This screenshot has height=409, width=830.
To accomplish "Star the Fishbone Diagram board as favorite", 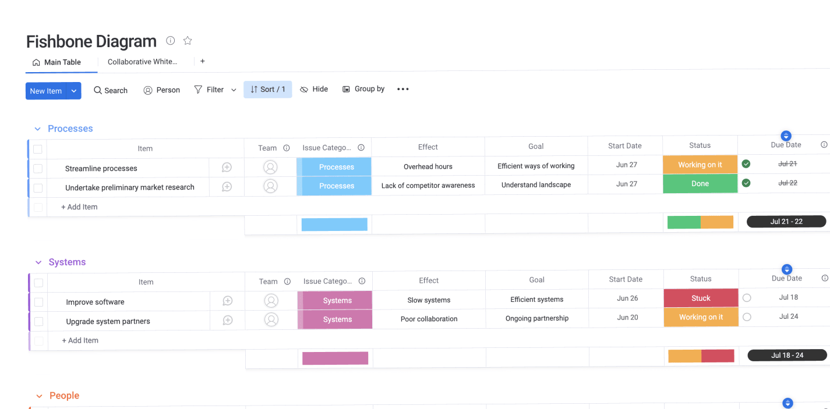I will pyautogui.click(x=188, y=41).
